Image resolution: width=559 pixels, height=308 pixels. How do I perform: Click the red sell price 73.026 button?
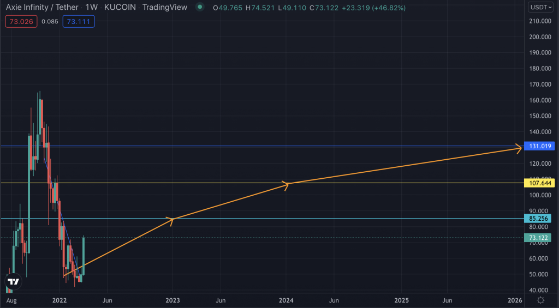[21, 21]
